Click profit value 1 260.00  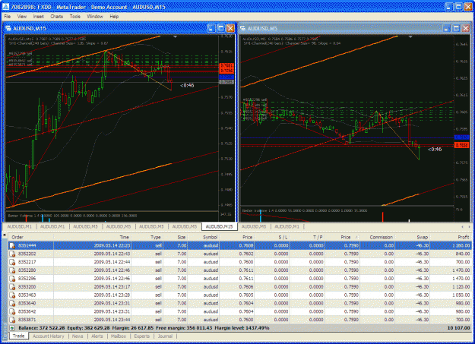(461, 245)
